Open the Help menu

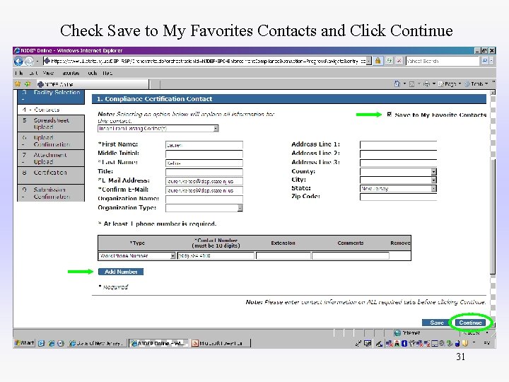coord(107,73)
